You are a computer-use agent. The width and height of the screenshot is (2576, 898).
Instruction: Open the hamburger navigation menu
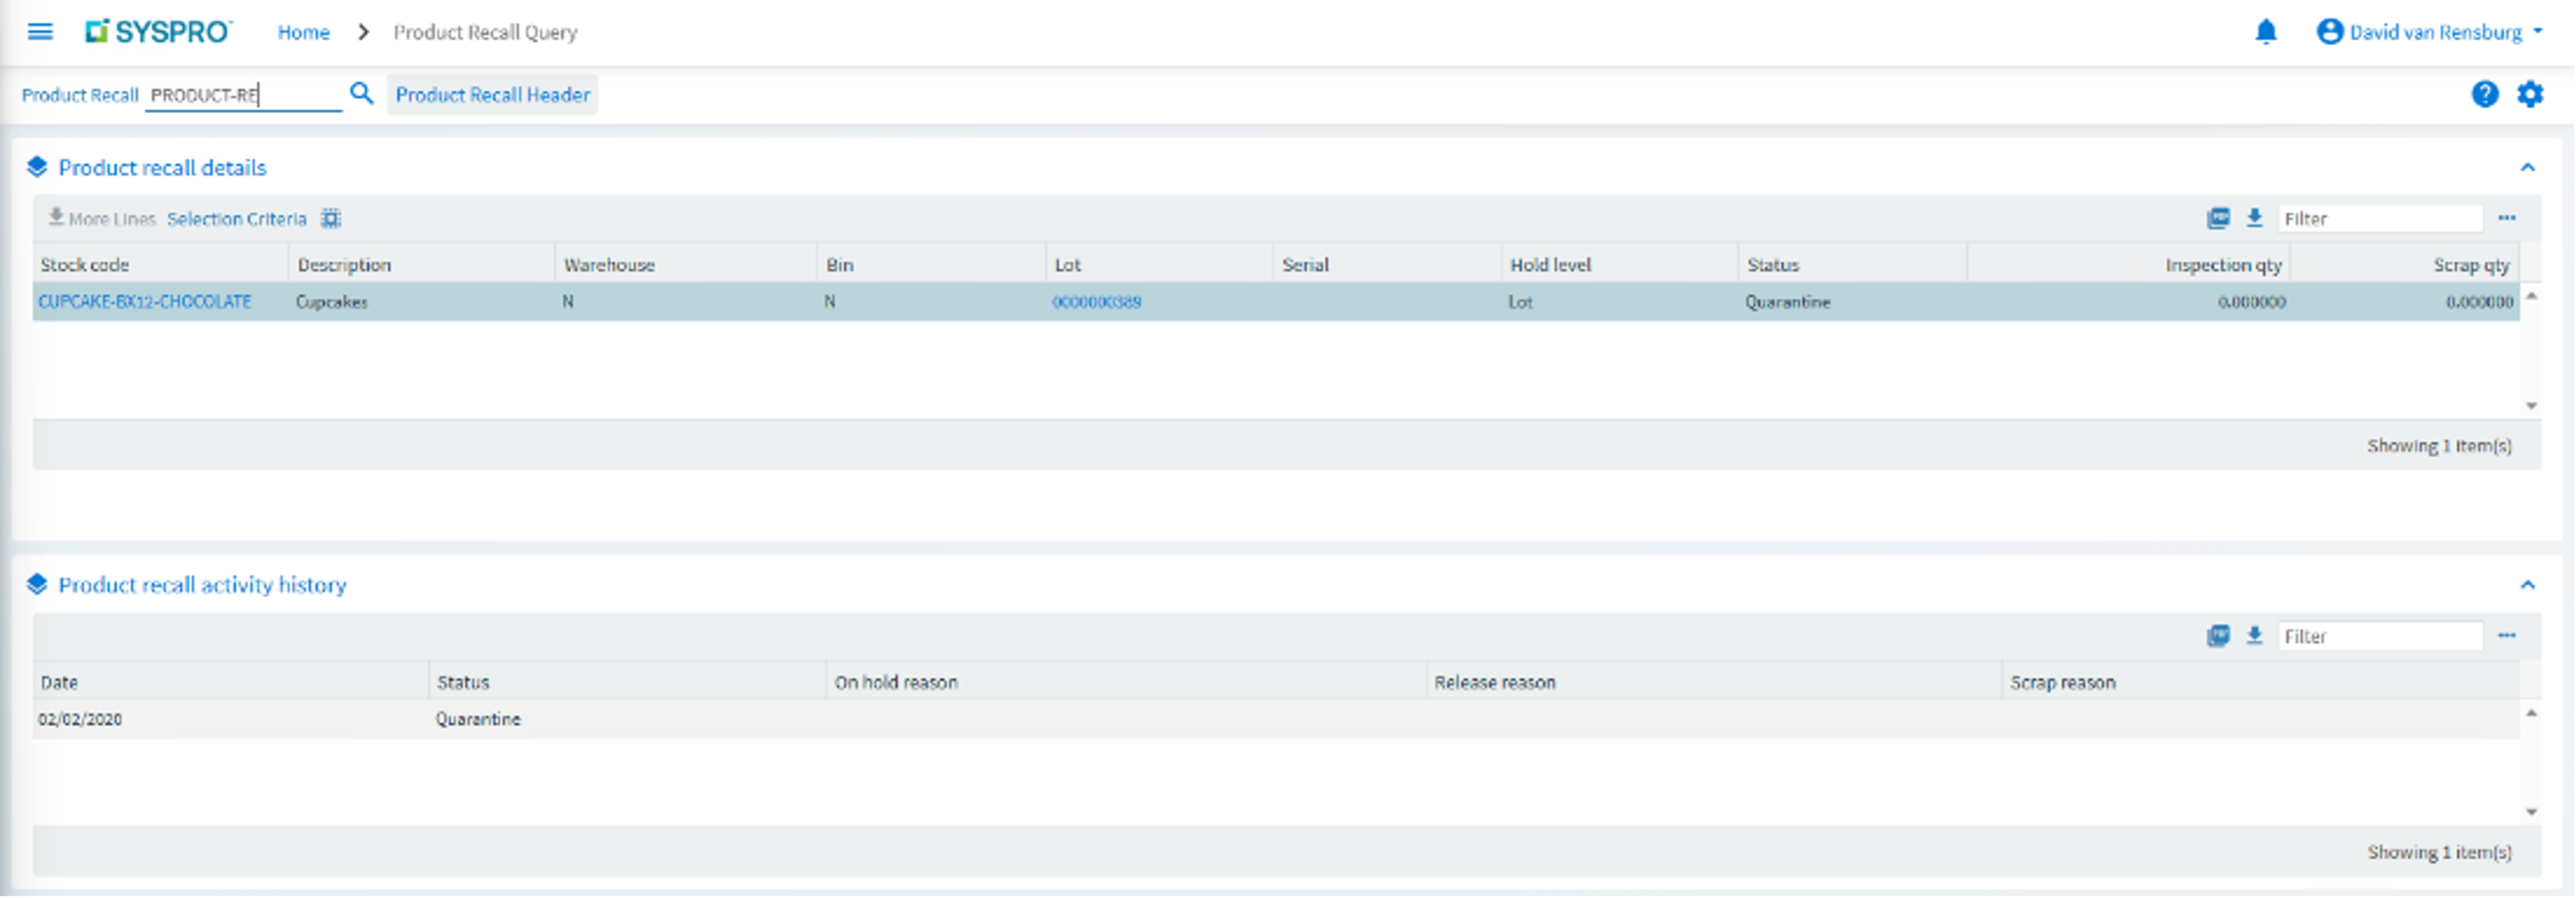click(x=40, y=32)
